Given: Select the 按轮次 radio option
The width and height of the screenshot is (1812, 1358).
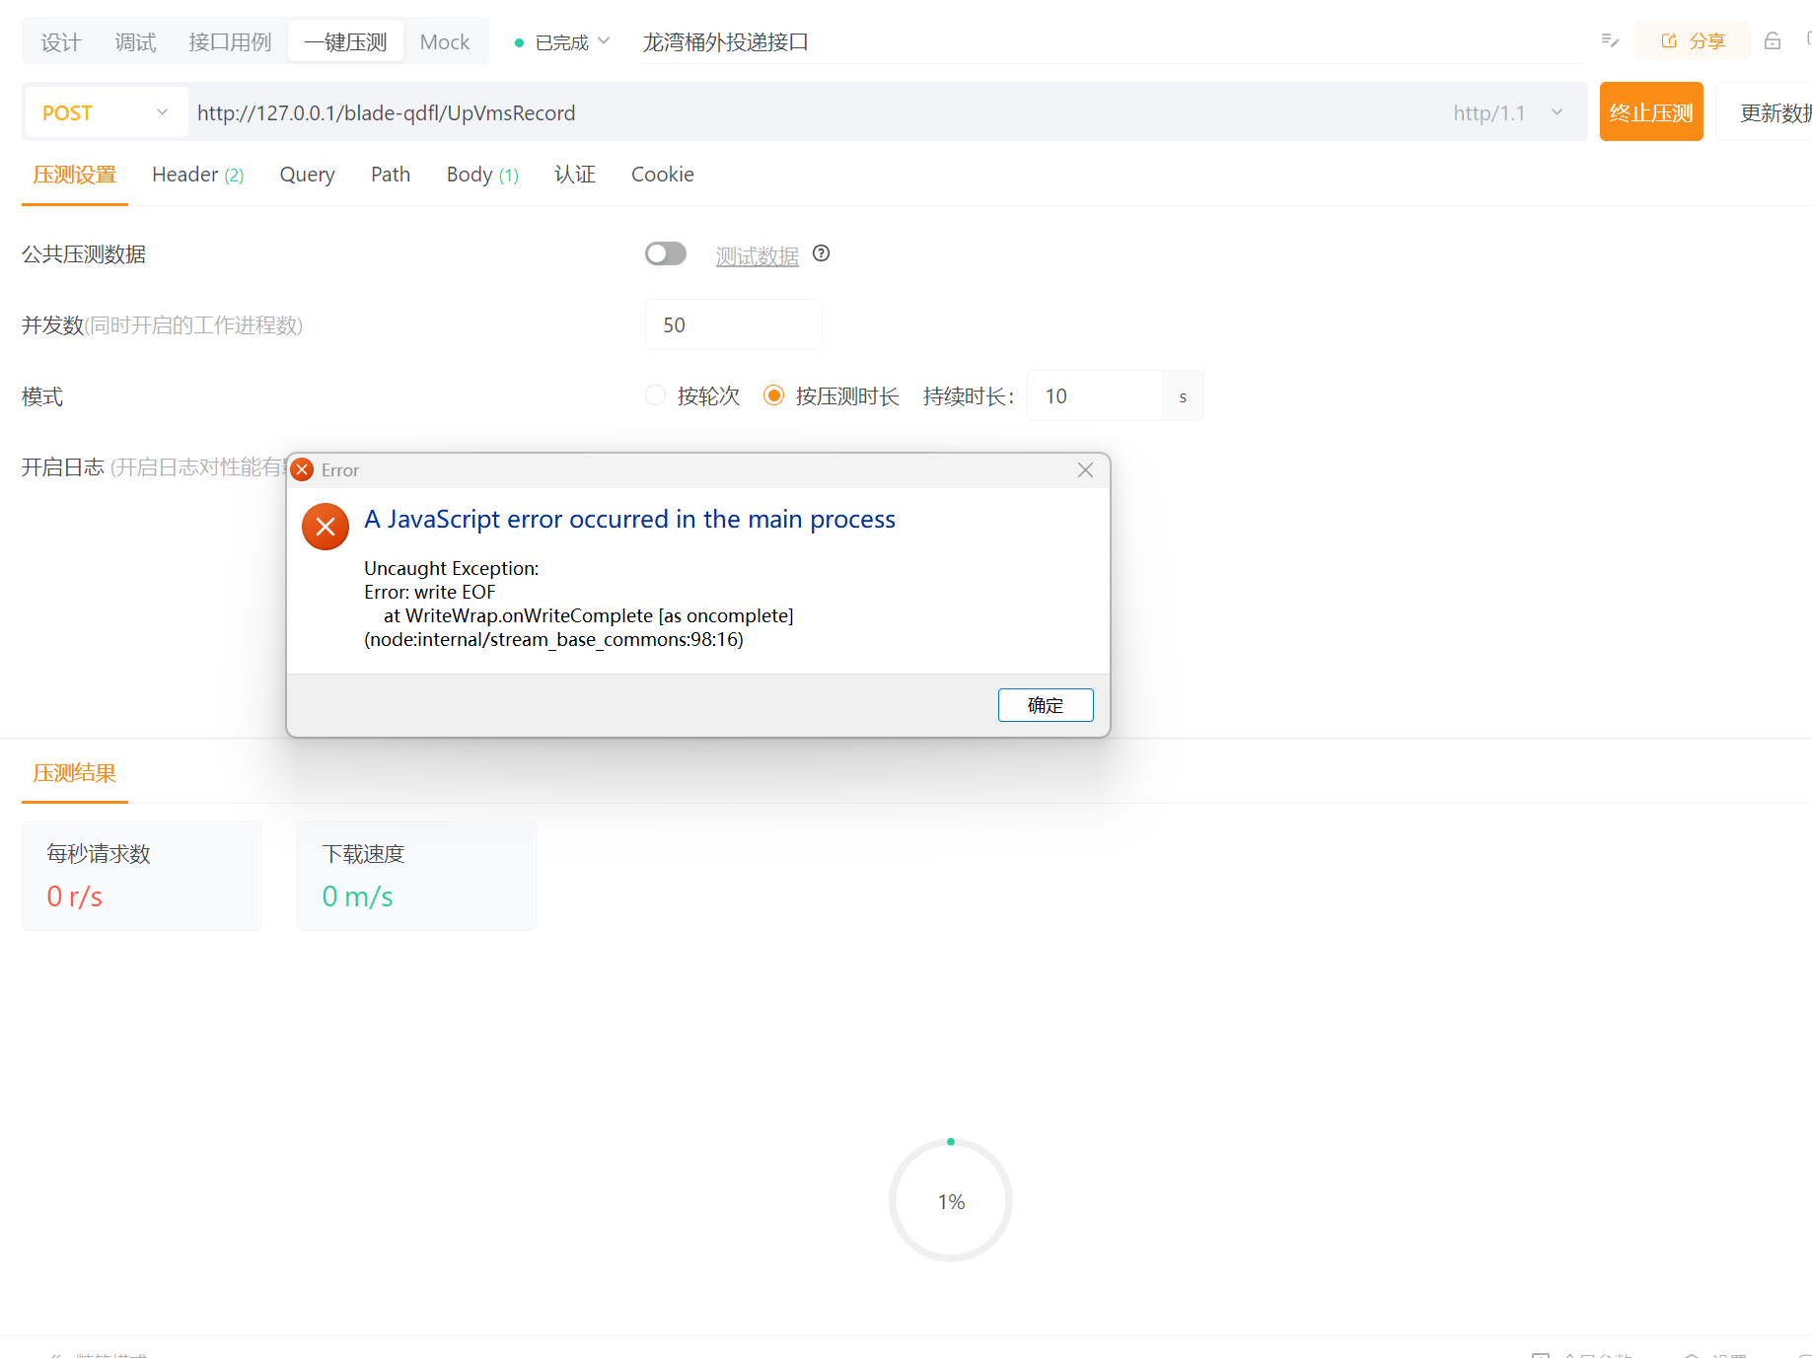Looking at the screenshot, I should (656, 395).
